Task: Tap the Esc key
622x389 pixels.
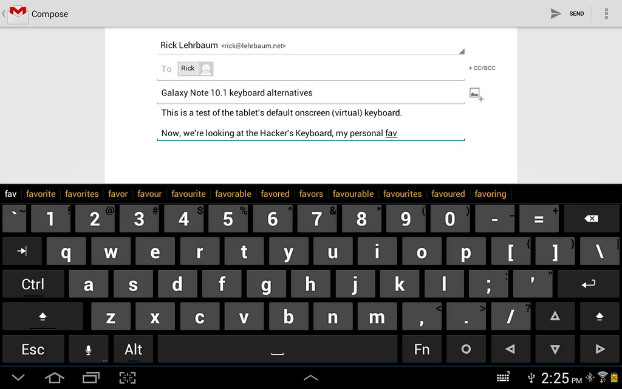Action: (x=33, y=349)
